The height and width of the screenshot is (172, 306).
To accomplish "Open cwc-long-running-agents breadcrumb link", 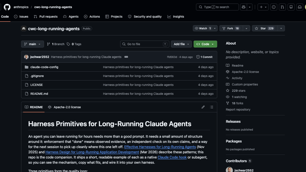I will (53, 7).
